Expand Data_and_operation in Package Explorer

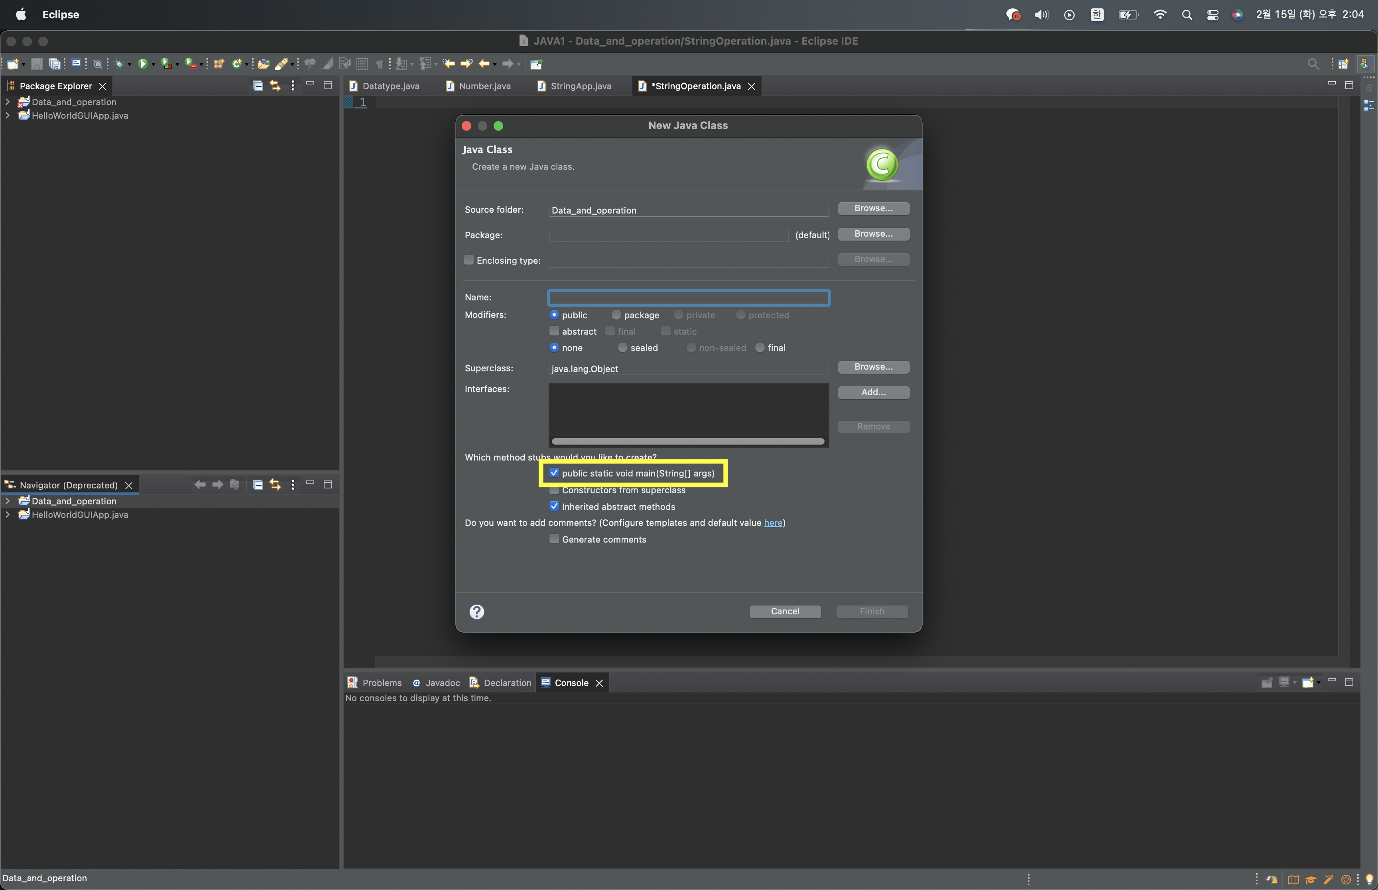[x=8, y=102]
